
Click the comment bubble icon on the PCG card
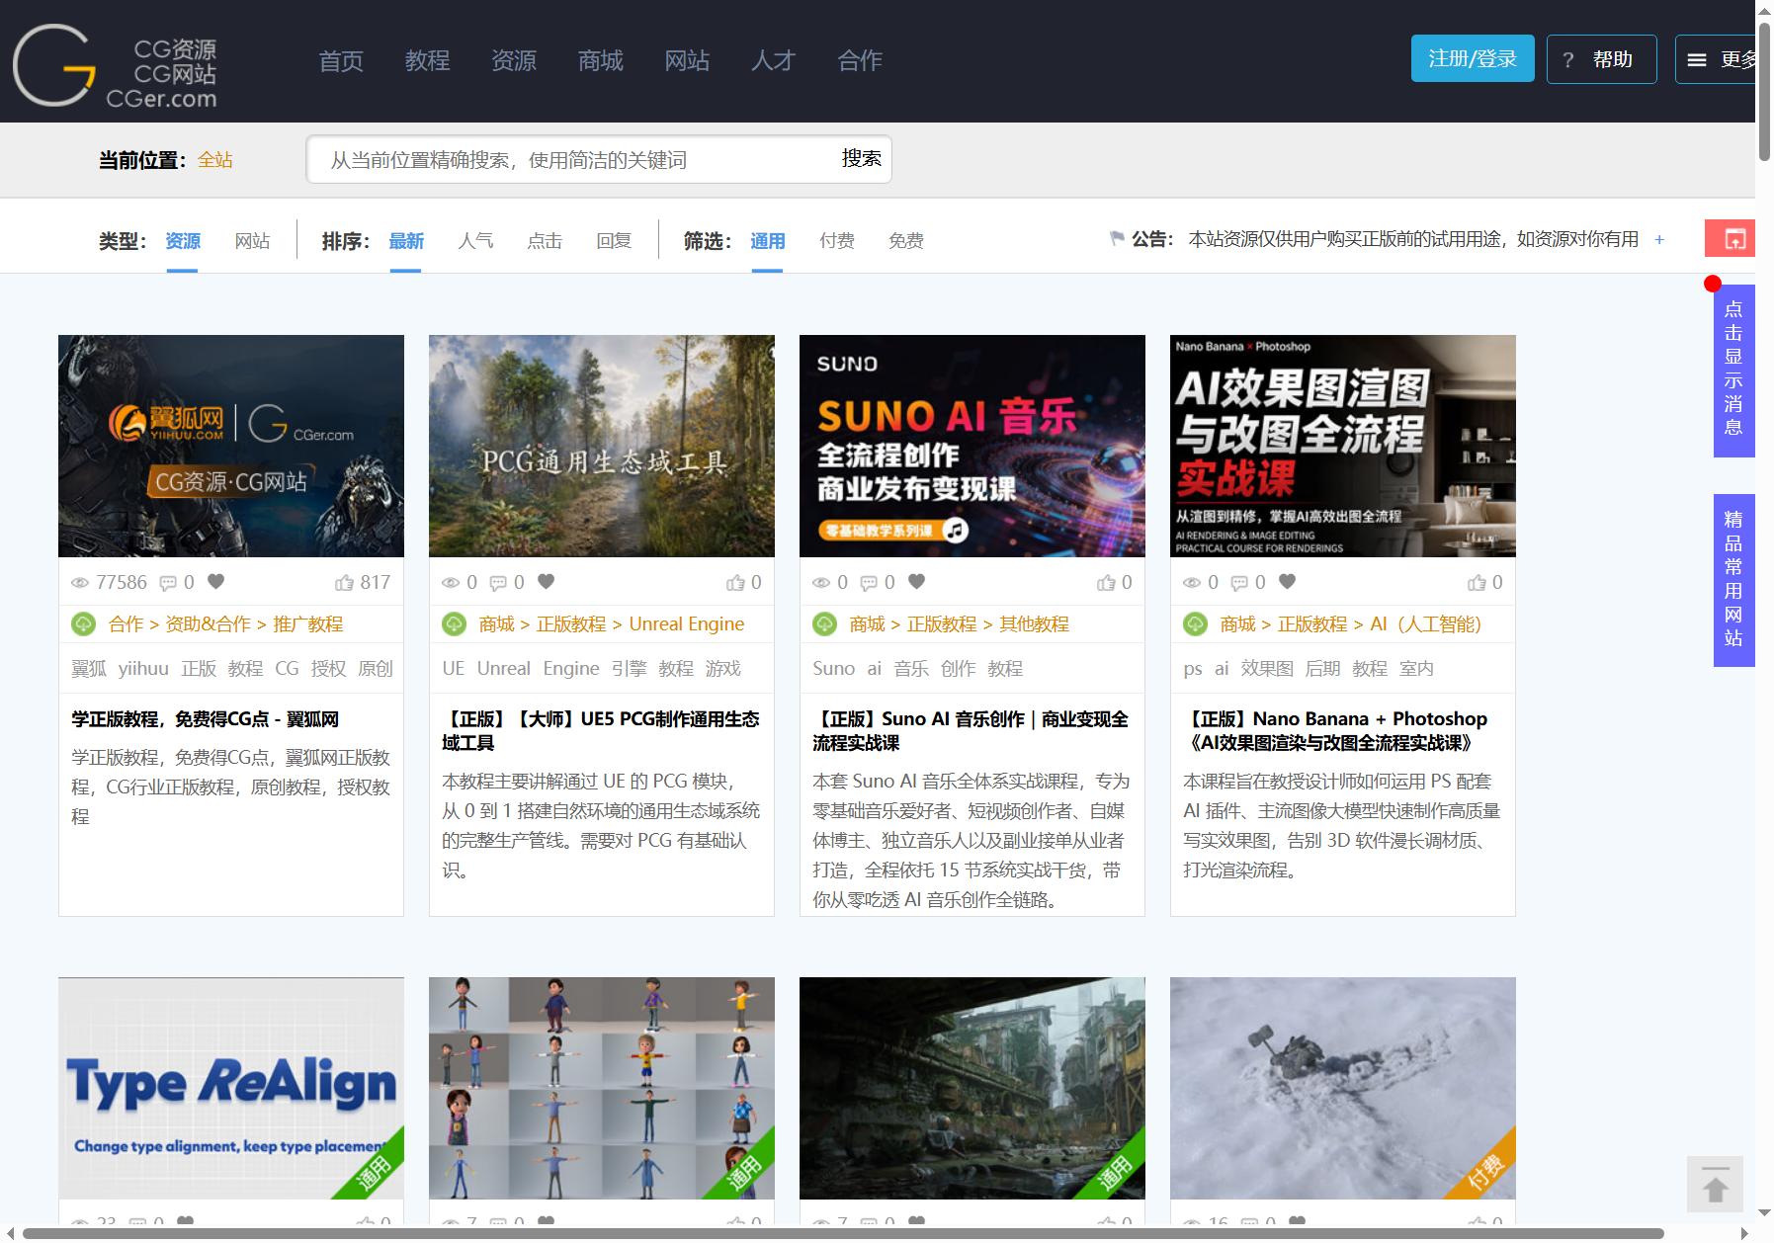tap(498, 583)
